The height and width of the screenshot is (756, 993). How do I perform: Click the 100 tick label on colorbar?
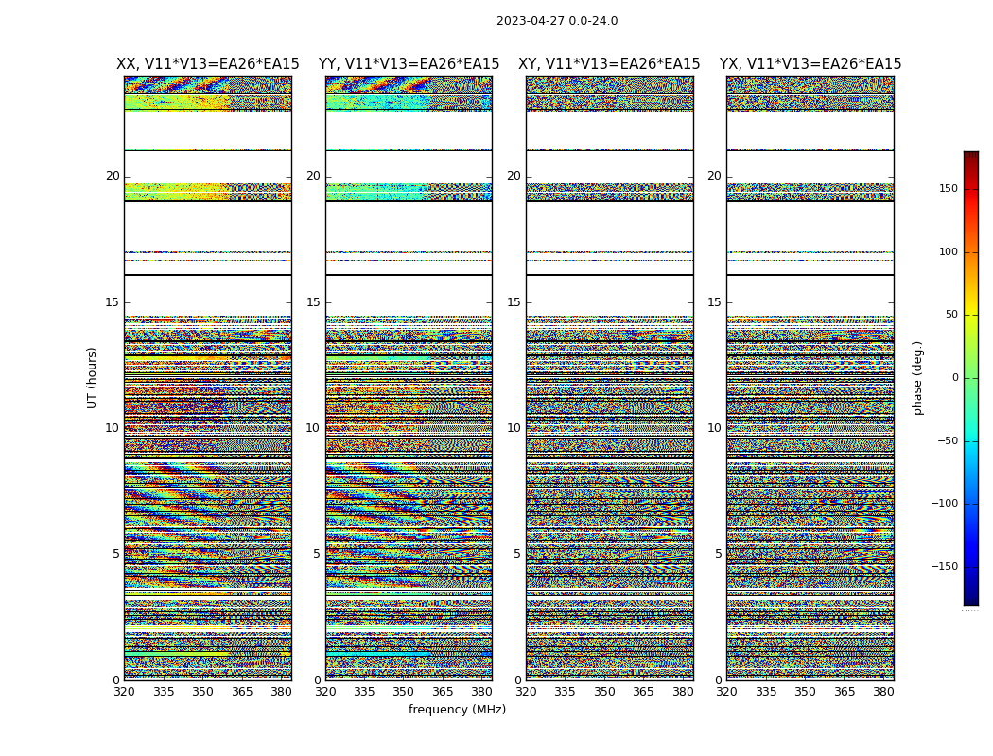949,251
